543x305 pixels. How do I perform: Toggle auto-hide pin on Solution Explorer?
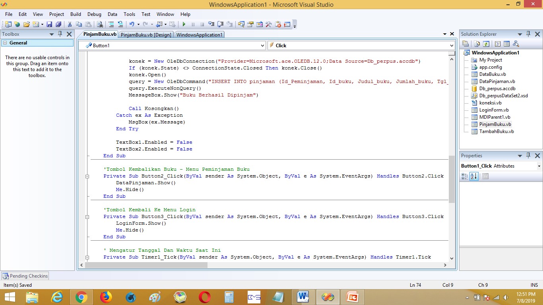pos(528,34)
